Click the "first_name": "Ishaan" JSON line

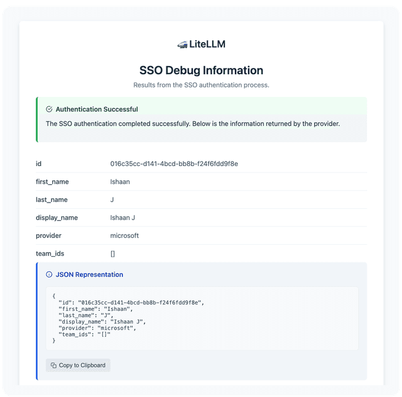point(95,309)
